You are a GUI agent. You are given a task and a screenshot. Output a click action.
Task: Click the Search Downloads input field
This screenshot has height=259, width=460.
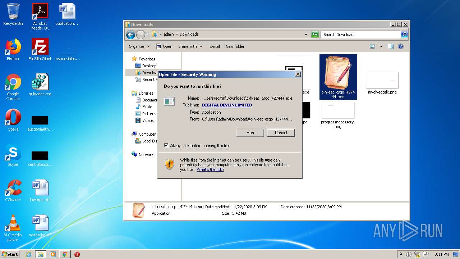pos(360,35)
